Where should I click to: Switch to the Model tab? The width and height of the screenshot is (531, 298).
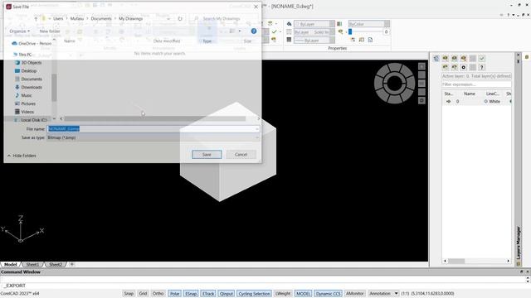(10, 264)
